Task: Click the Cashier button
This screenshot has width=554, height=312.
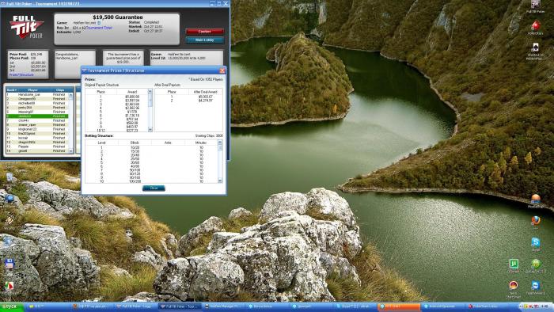Action: (x=204, y=32)
